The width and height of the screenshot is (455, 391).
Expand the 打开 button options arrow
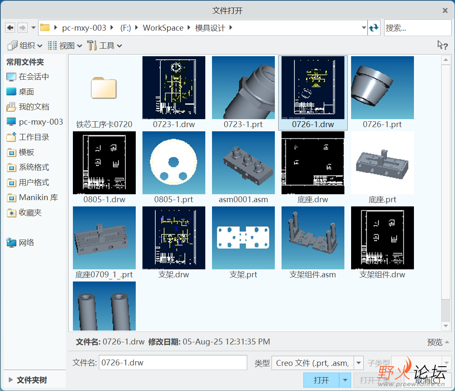coord(345,380)
